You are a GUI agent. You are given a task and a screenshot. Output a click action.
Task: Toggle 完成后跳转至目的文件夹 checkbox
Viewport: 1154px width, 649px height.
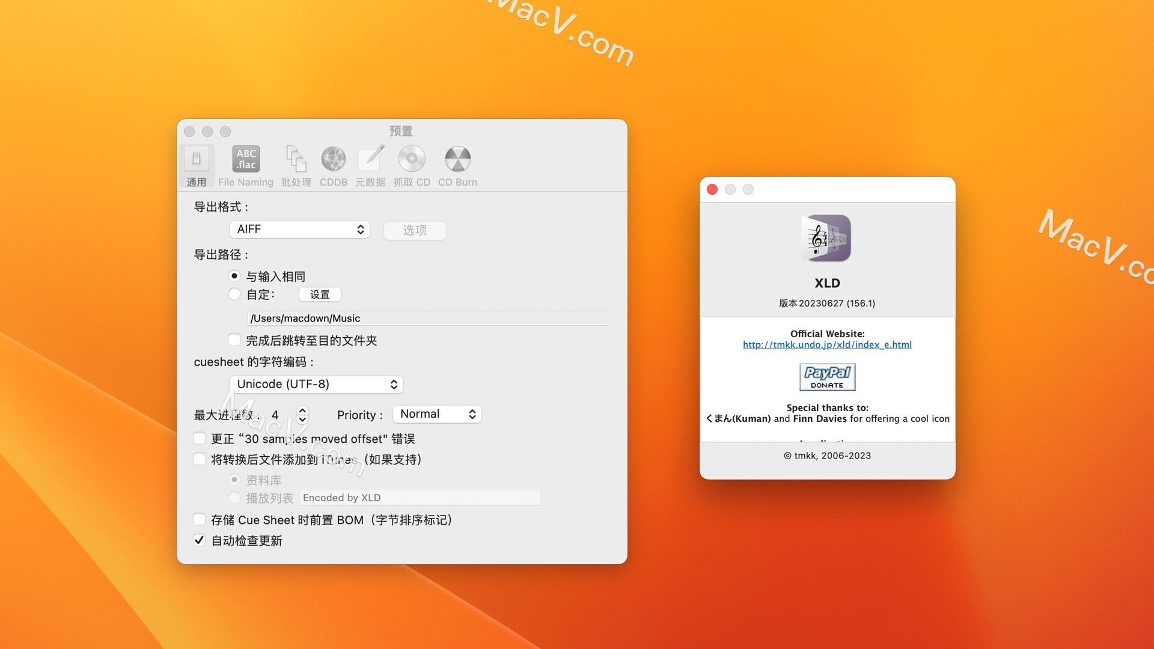point(234,340)
